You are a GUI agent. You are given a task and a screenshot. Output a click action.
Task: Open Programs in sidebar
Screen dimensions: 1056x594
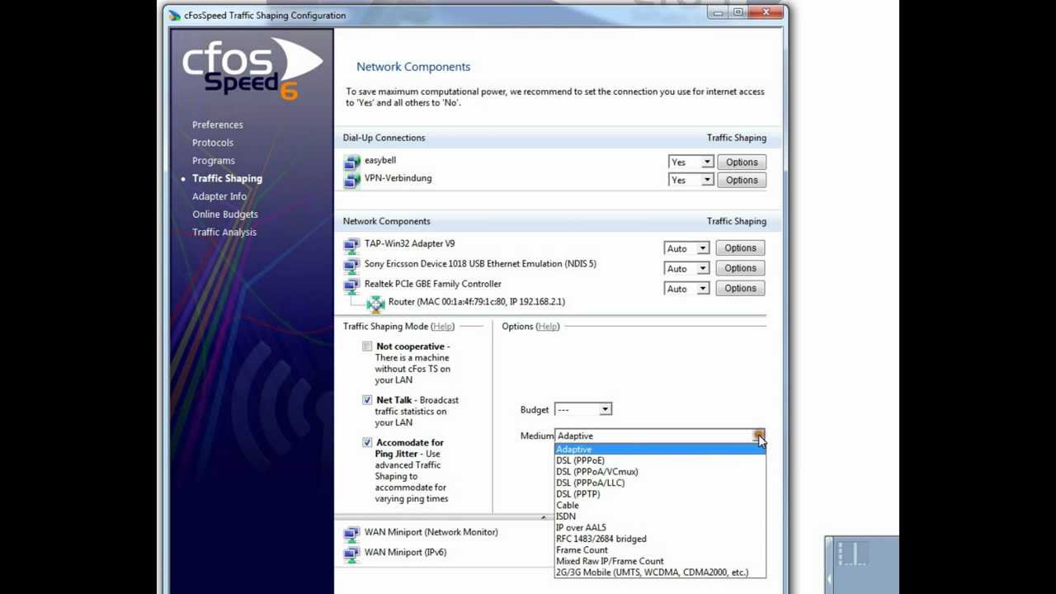(214, 161)
